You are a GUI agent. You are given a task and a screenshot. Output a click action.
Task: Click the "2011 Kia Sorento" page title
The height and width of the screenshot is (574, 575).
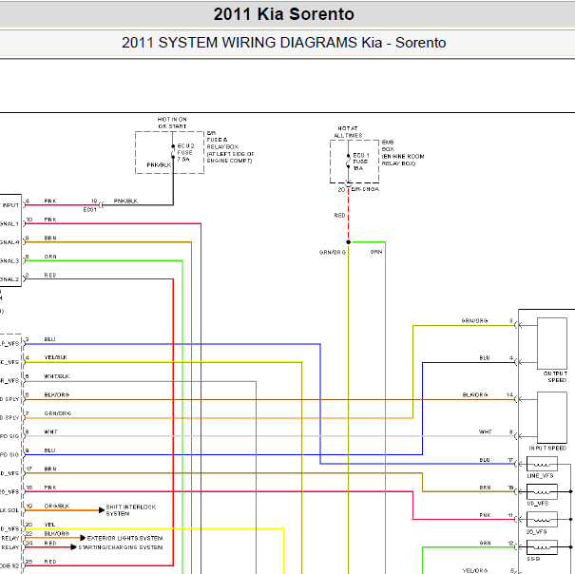[284, 14]
